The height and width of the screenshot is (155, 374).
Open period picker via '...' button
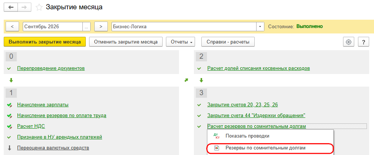click(x=87, y=27)
